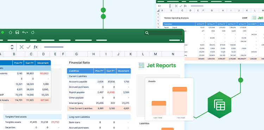Click the 114,791 total assets value
Image resolution: width=264 pixels, height=130 pixels.
pos(19,100)
